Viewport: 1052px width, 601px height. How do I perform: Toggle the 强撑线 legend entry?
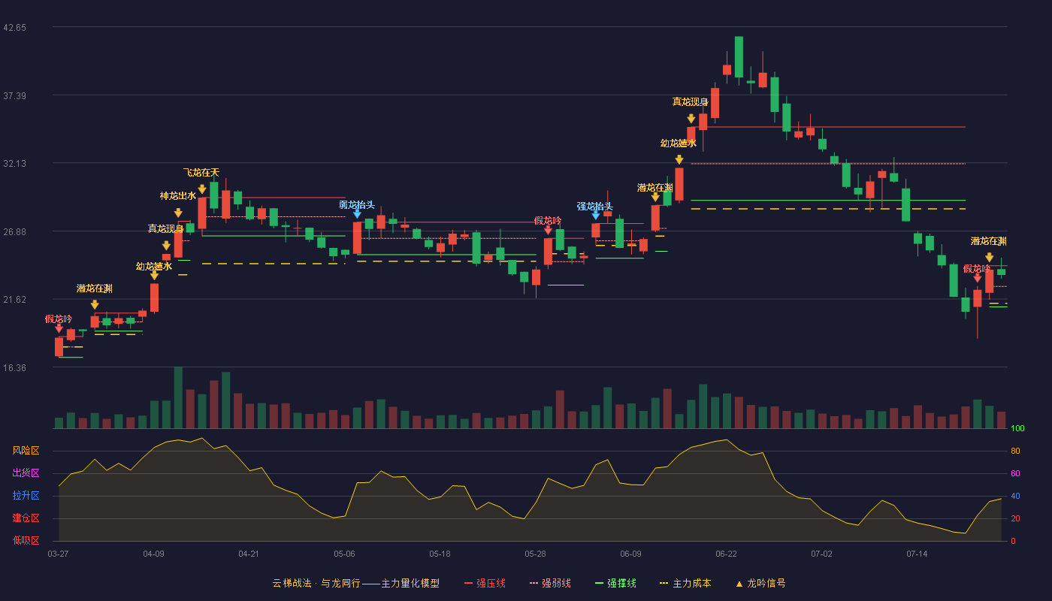tap(615, 583)
